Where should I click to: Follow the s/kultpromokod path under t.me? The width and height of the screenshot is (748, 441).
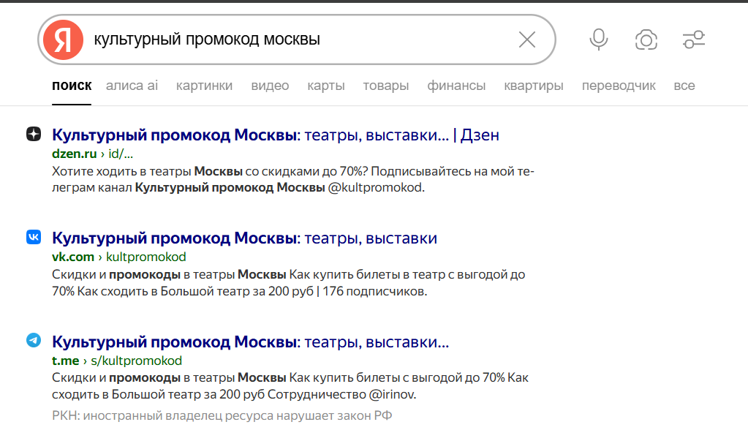(x=137, y=361)
